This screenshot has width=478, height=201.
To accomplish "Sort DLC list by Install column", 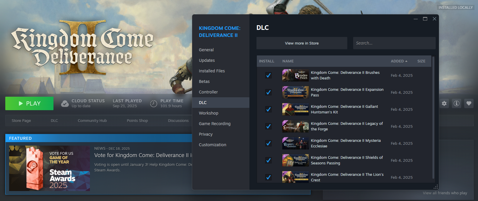I will (266, 61).
